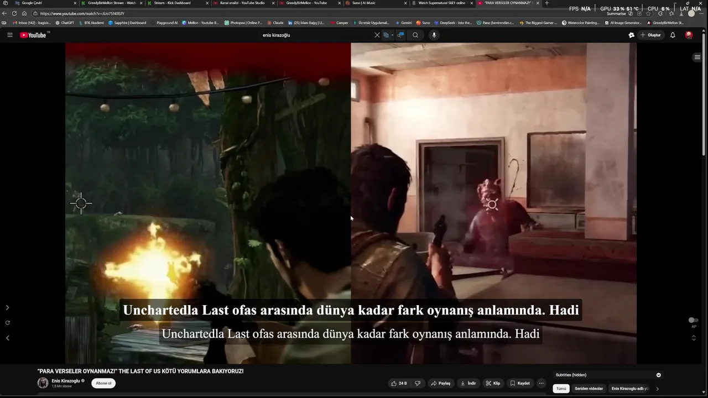Start voice search with the microphone

coord(434,35)
